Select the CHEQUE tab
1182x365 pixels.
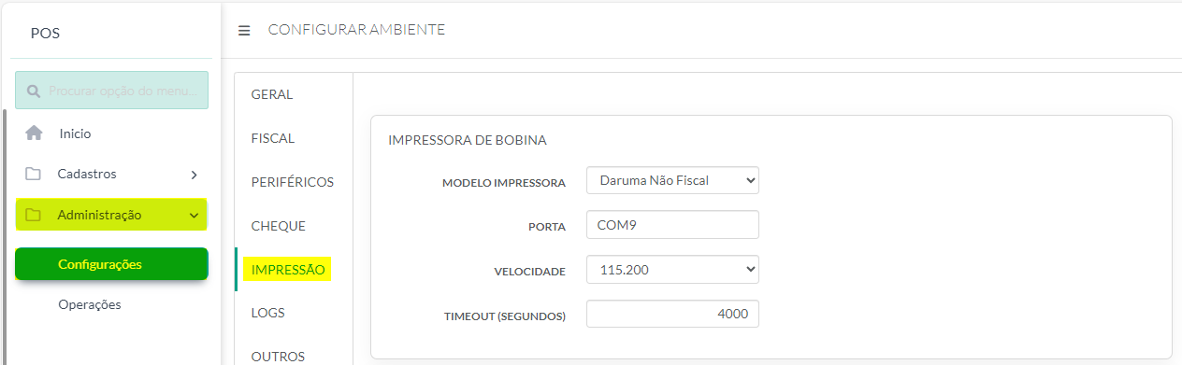279,226
